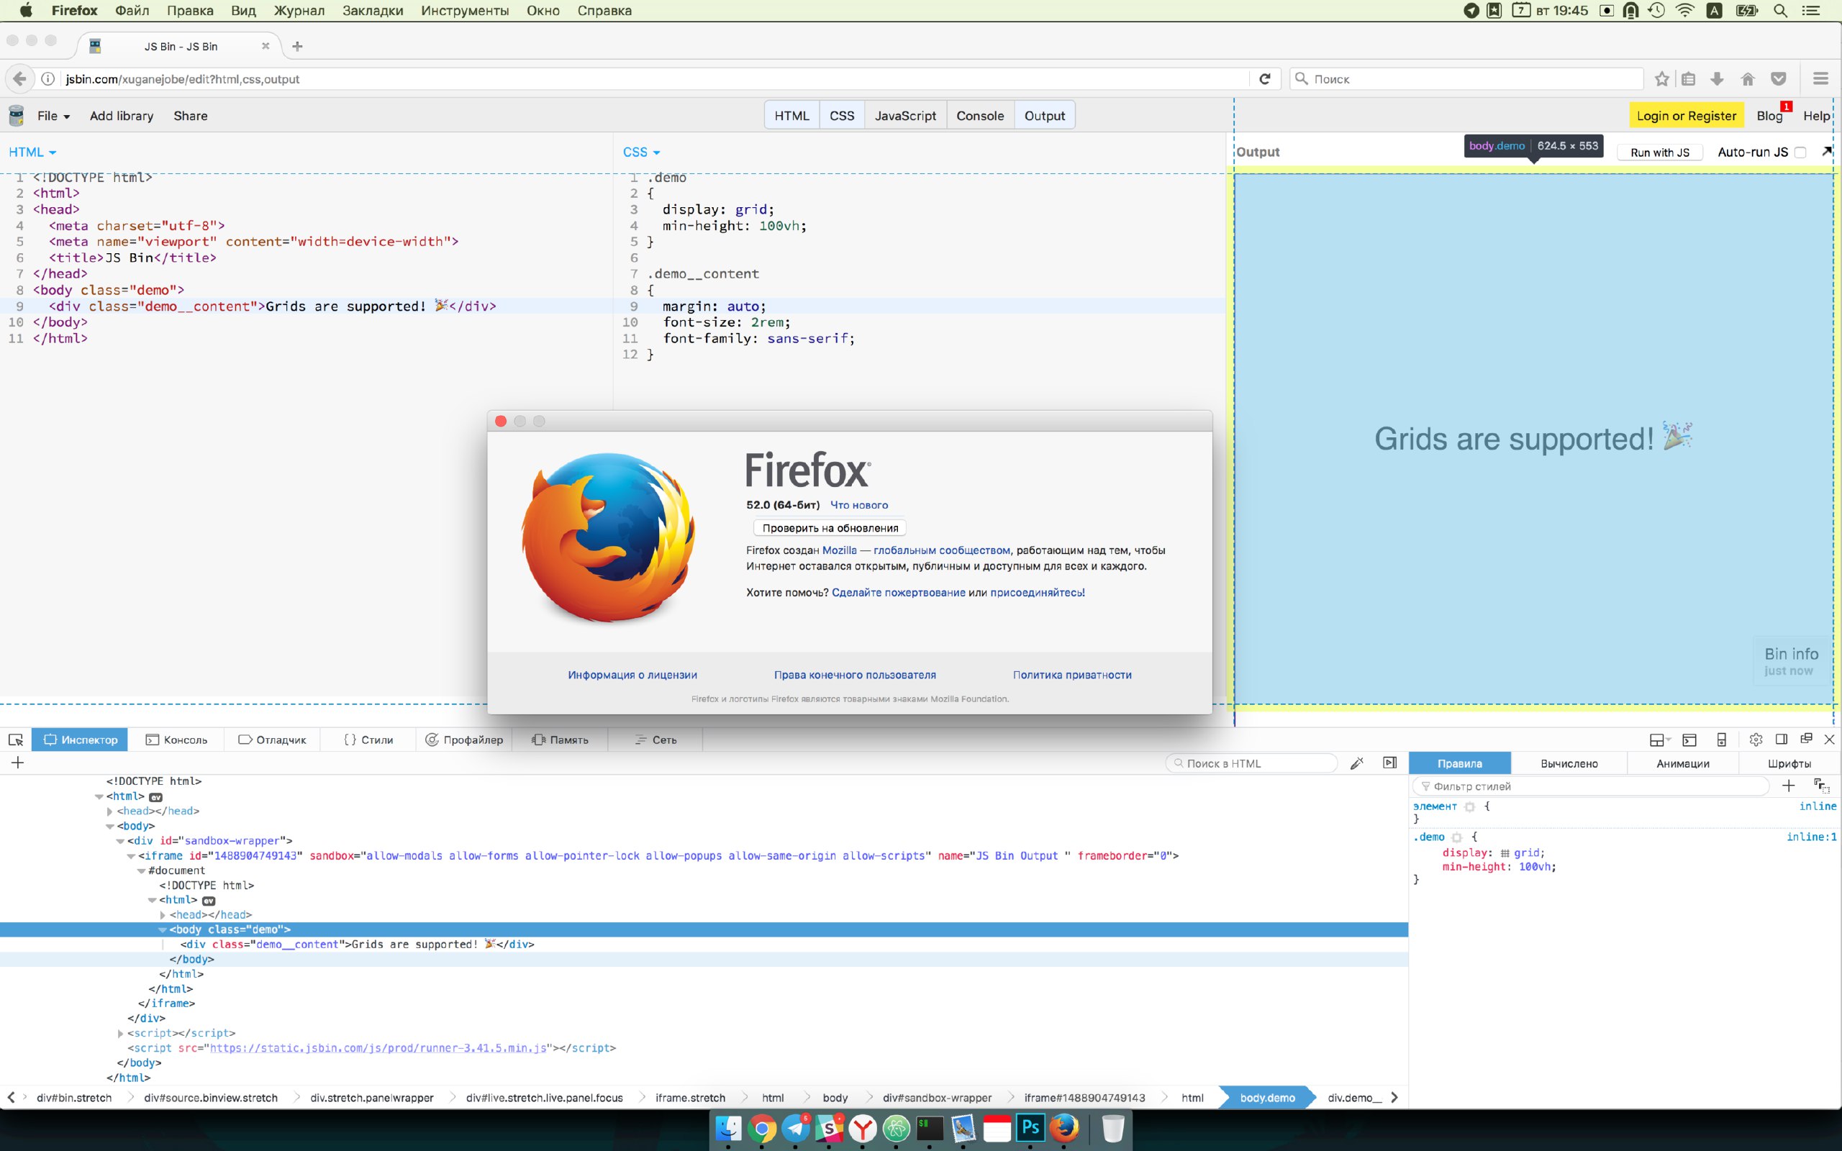Toggle pseudo-class panel icon in Rules
This screenshot has width=1842, height=1151.
(1820, 786)
